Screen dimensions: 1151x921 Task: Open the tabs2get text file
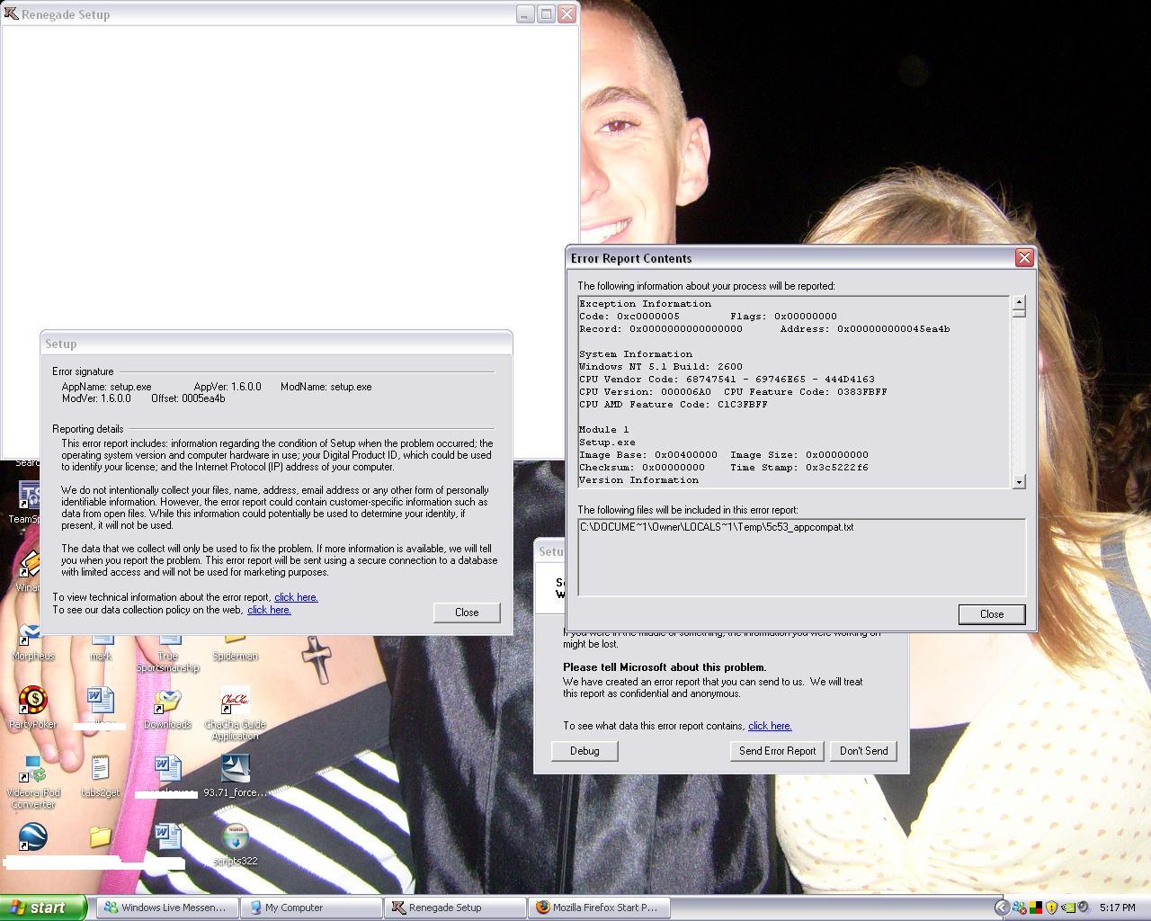pos(100,771)
